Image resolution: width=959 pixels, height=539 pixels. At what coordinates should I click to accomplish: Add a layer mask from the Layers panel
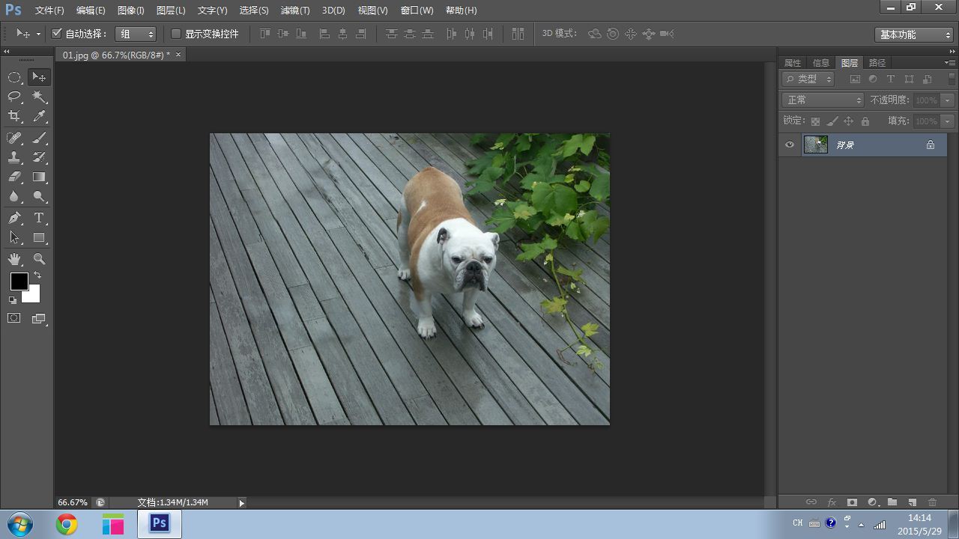click(852, 502)
